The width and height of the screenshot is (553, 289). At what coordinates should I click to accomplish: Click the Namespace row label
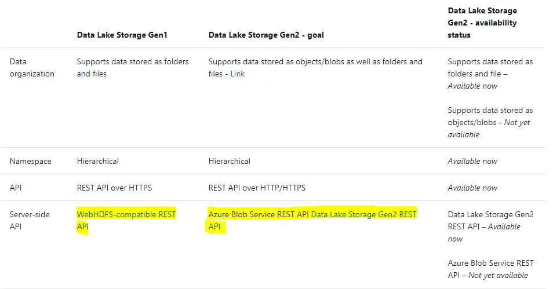30,161
